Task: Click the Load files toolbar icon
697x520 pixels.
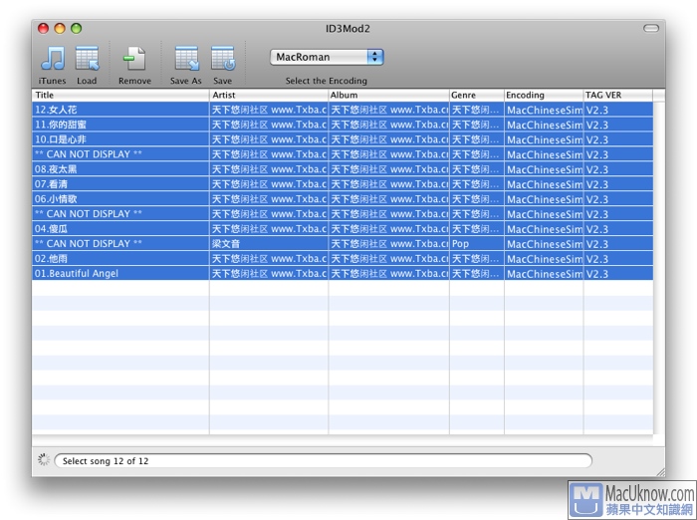Action: [88, 59]
